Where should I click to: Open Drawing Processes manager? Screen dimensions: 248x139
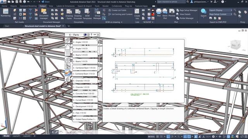[x=78, y=14]
